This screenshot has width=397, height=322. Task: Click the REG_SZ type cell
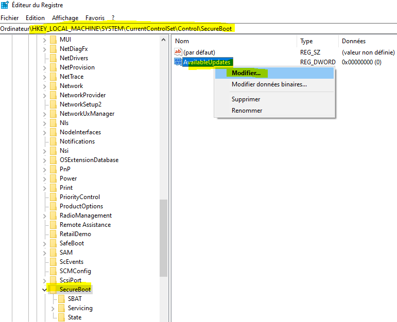310,52
